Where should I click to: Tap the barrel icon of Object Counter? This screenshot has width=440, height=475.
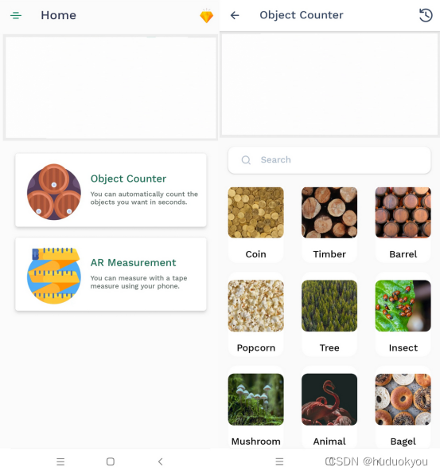pyautogui.click(x=54, y=192)
